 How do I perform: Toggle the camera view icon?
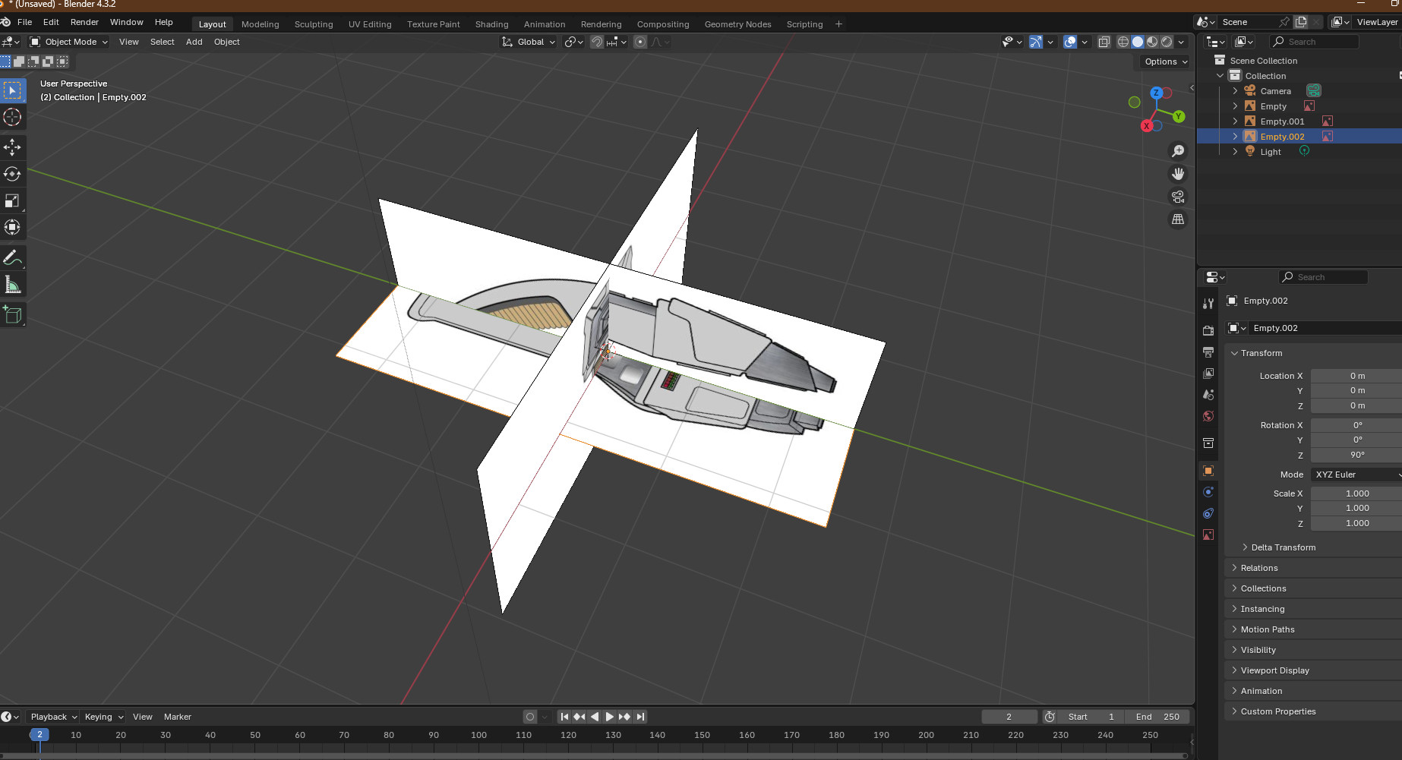[x=1178, y=197]
